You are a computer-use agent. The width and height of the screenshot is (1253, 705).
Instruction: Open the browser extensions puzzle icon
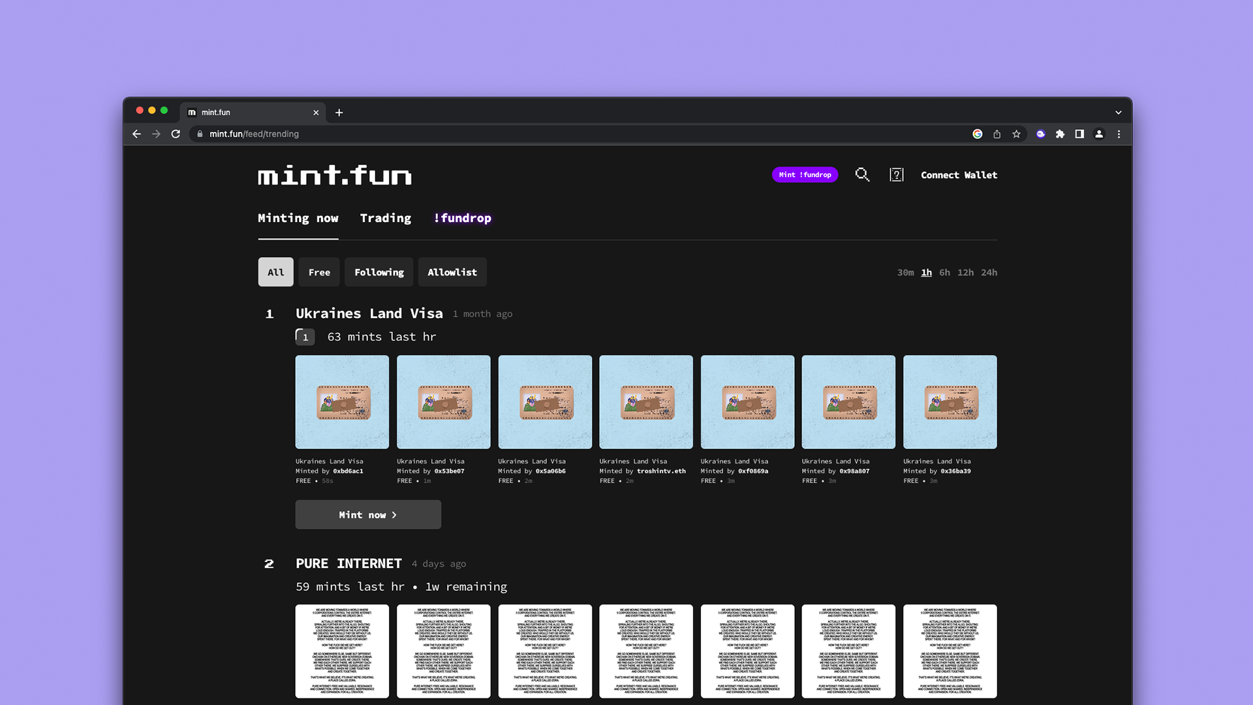pyautogui.click(x=1060, y=134)
